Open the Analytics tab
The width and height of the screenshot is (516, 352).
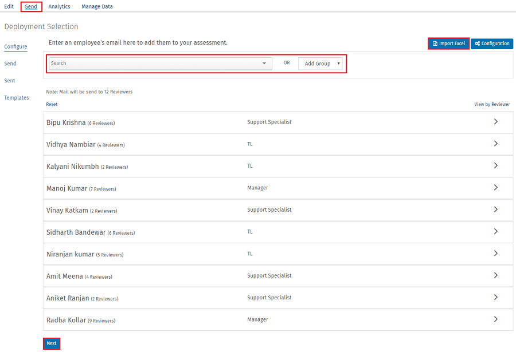59,6
